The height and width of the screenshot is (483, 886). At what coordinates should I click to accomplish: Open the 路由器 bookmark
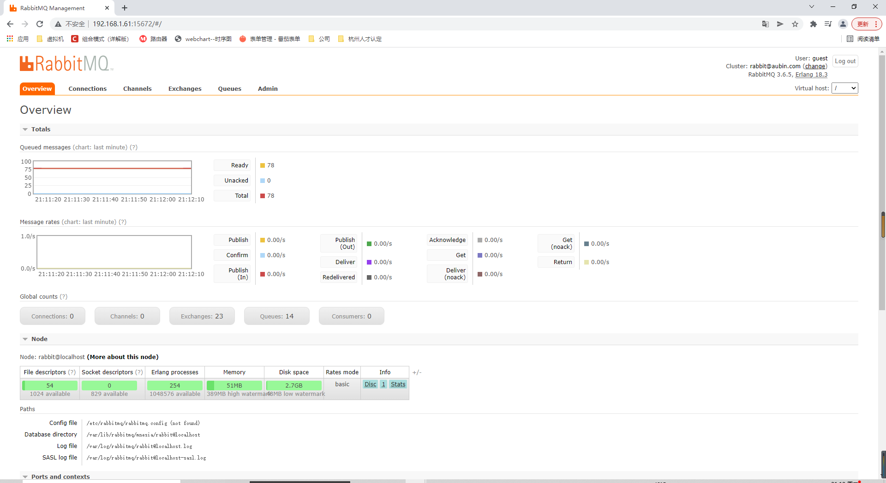click(x=153, y=39)
